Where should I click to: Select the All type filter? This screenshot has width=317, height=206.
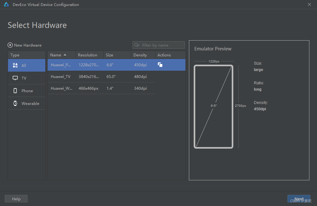[x=27, y=65]
